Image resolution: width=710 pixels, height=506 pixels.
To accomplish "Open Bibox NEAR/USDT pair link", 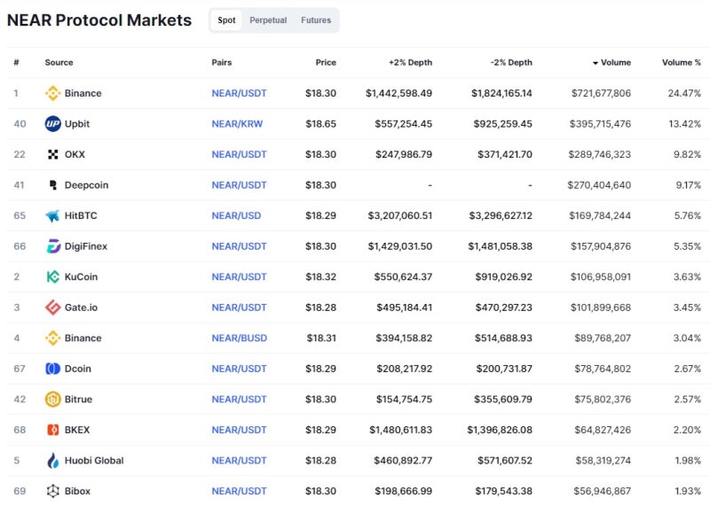I will (239, 491).
